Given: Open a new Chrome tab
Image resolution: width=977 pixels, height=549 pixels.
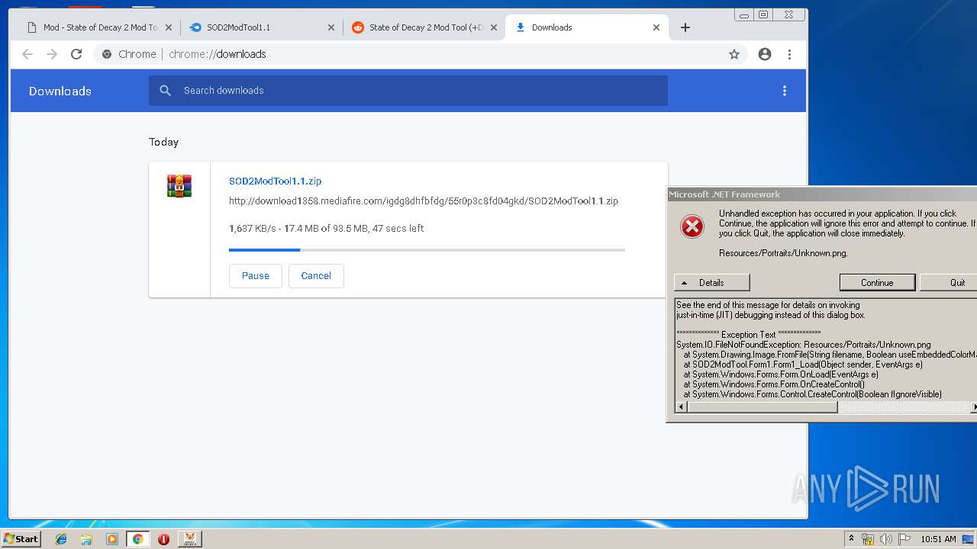Looking at the screenshot, I should [x=685, y=27].
